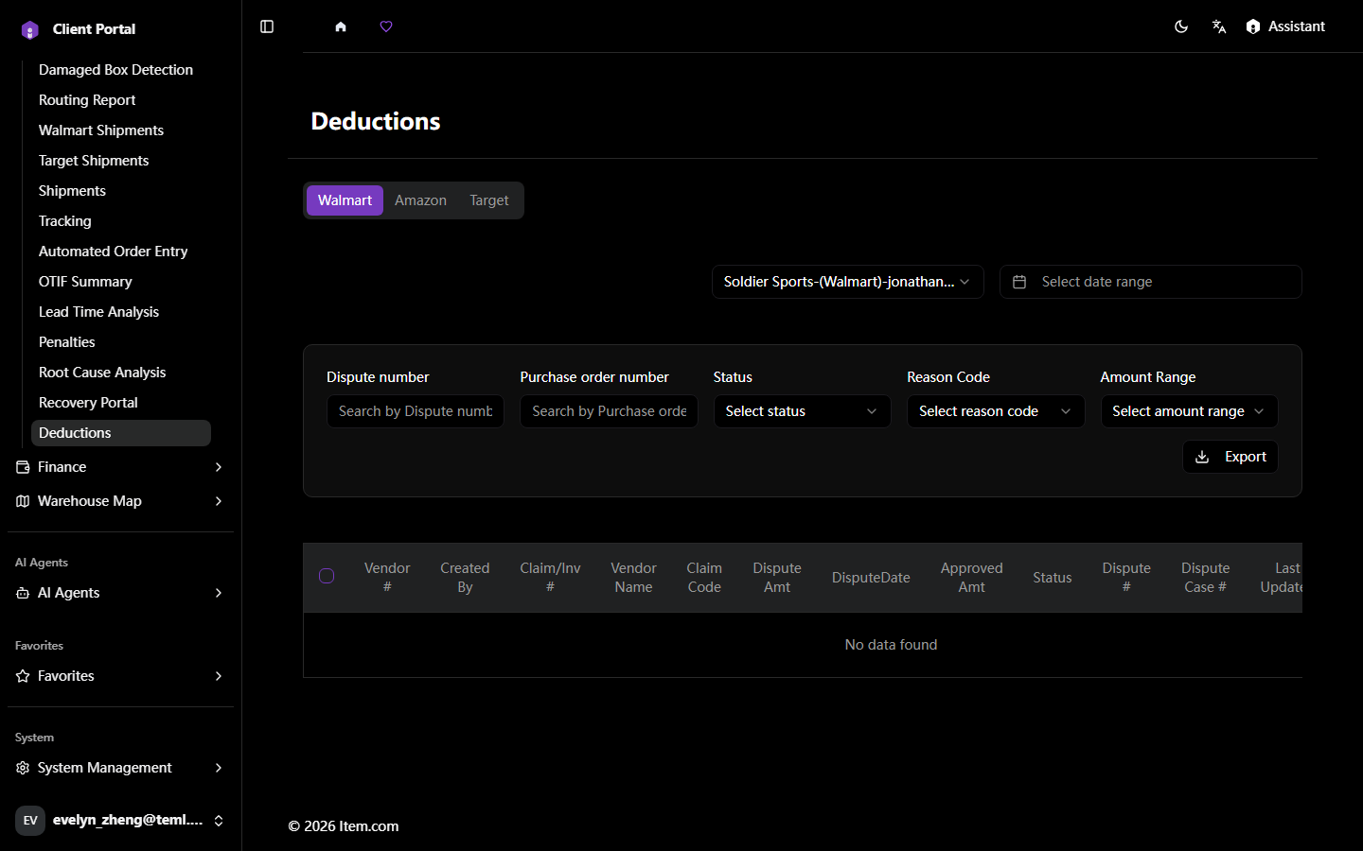The image size is (1363, 851).
Task: Click the Assistant icon in header
Action: (x=1253, y=26)
